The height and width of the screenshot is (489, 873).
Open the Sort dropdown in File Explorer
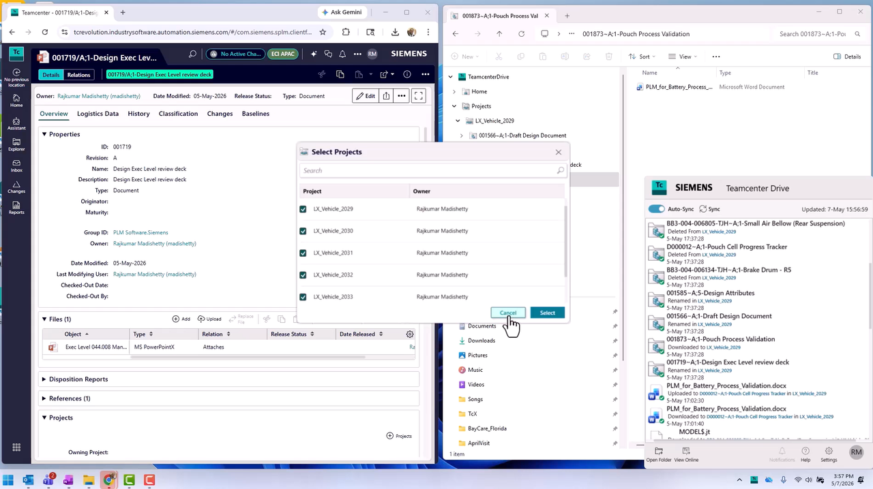pyautogui.click(x=641, y=57)
